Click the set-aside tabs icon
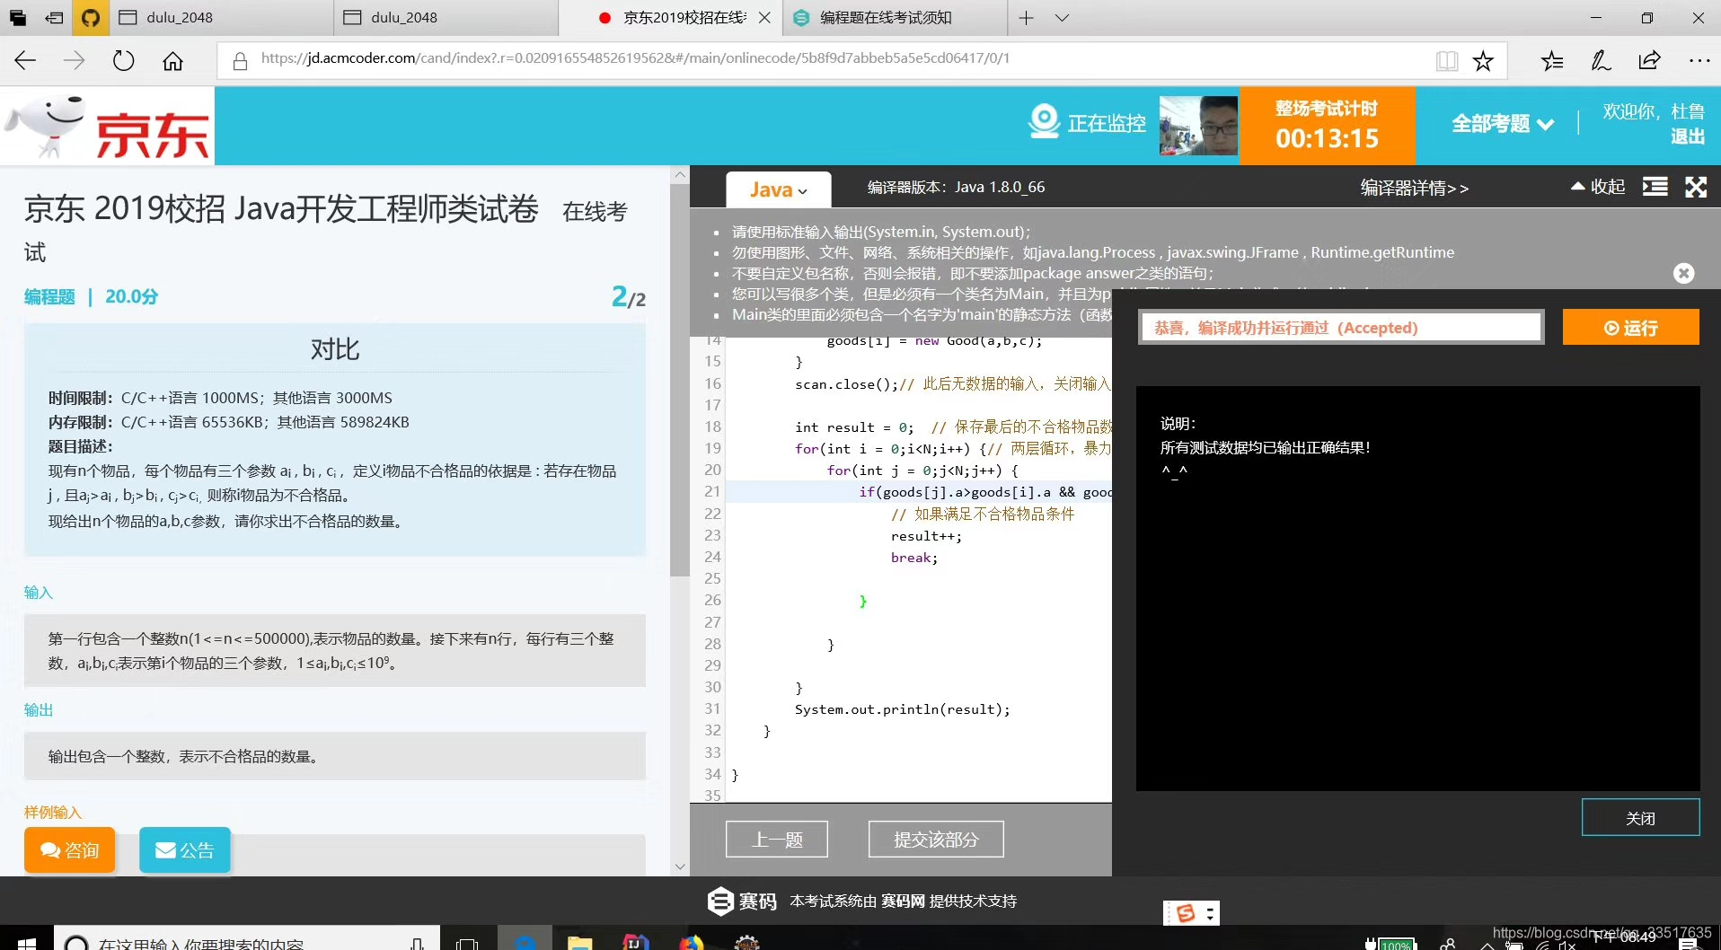Viewport: 1721px width, 950px height. (x=18, y=18)
